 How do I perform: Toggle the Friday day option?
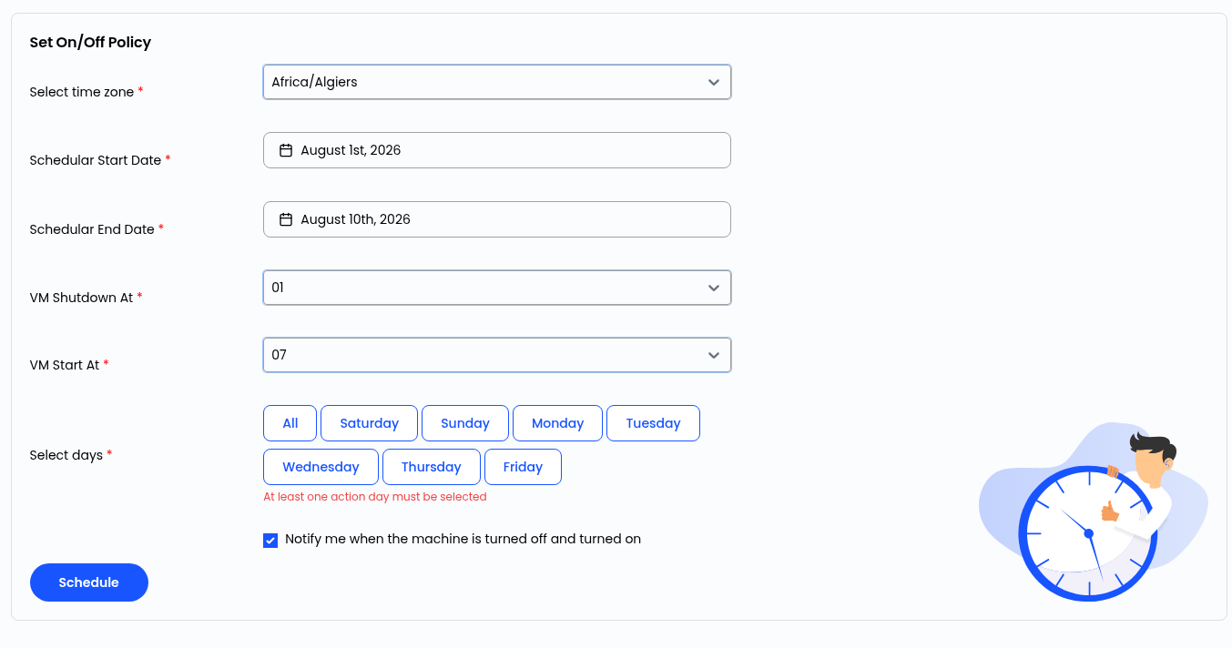coord(523,467)
